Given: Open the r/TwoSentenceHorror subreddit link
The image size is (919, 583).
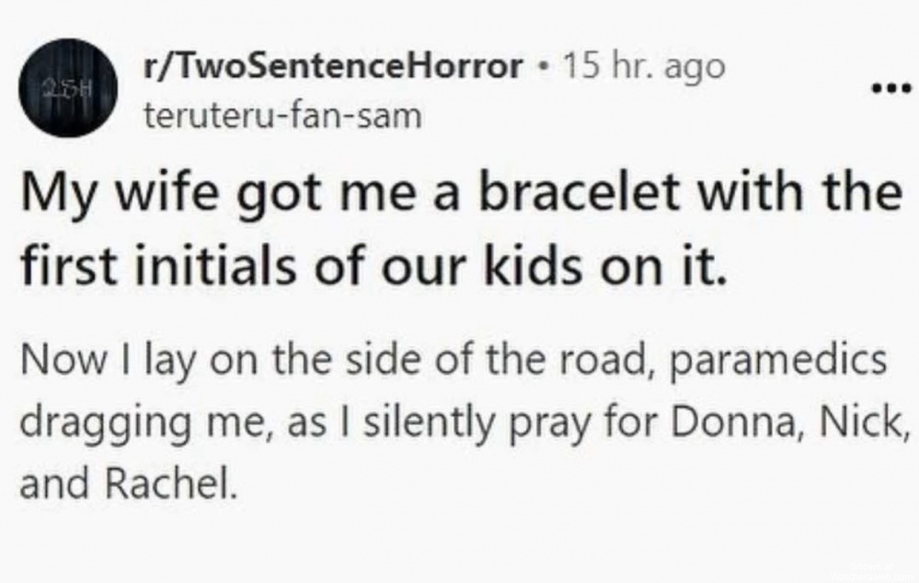Looking at the screenshot, I should (x=335, y=66).
